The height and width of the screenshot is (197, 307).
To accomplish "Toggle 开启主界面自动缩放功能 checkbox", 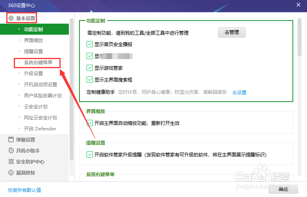I will point(90,123).
